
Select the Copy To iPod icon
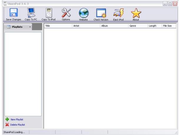click(49, 13)
